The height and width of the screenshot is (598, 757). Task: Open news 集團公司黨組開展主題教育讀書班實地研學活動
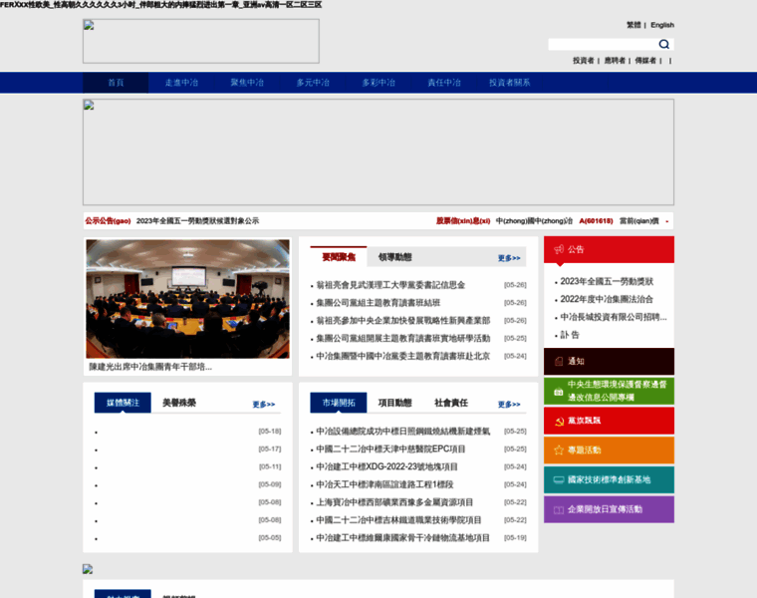(403, 339)
